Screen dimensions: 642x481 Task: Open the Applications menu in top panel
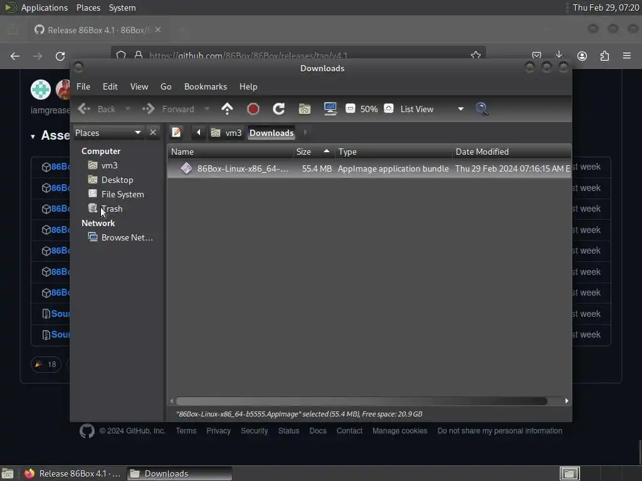pyautogui.click(x=45, y=8)
